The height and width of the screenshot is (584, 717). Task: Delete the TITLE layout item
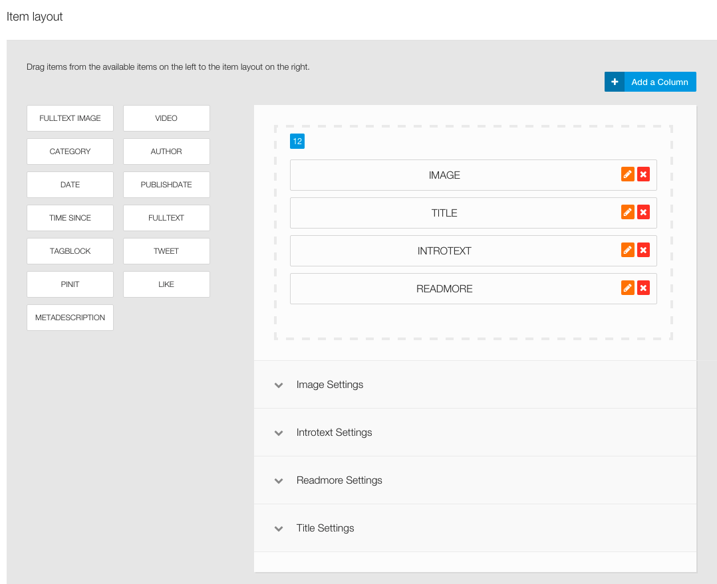tap(643, 213)
